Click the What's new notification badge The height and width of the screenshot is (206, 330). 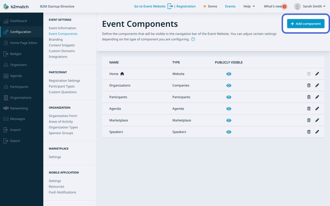[x=284, y=7]
